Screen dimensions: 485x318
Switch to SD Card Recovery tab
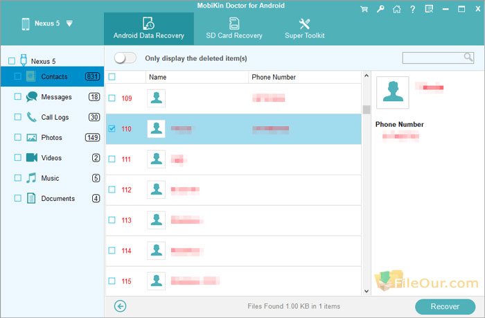point(234,28)
